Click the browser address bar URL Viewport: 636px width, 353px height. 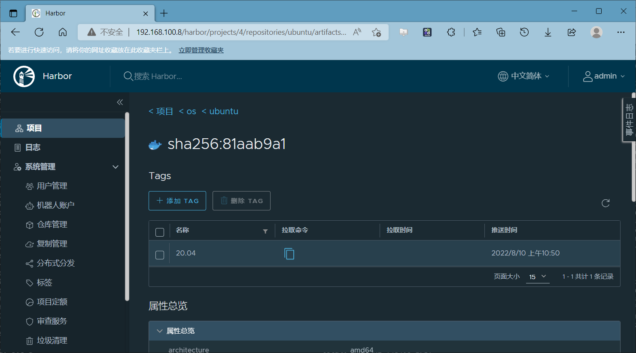tap(241, 32)
